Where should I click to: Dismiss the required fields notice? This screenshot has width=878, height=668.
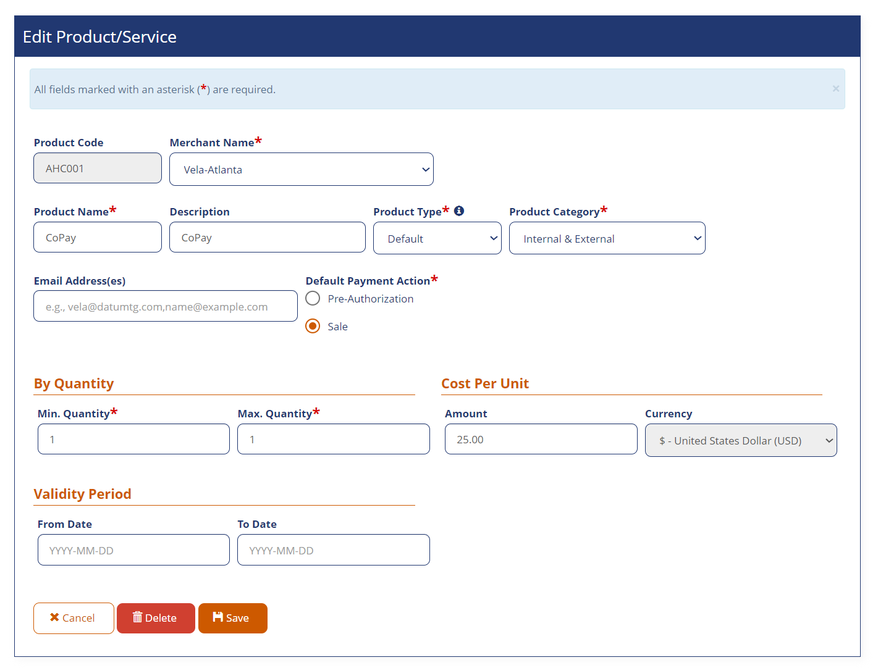tap(835, 89)
